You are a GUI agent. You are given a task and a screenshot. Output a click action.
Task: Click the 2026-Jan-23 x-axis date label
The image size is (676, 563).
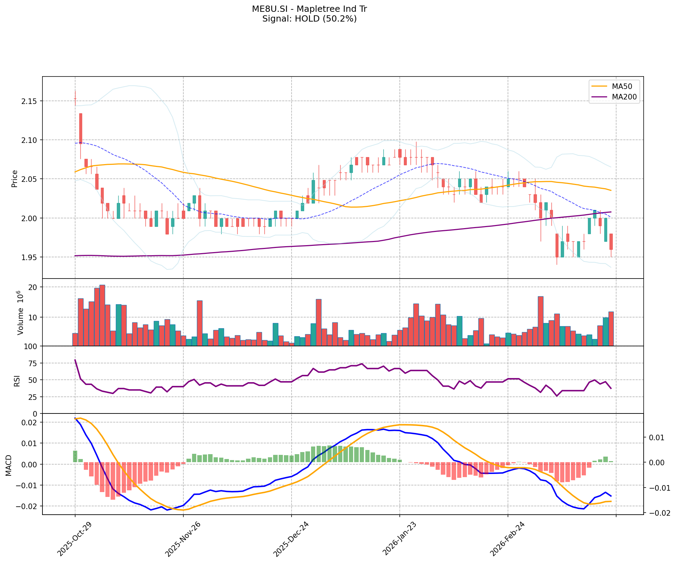point(399,538)
